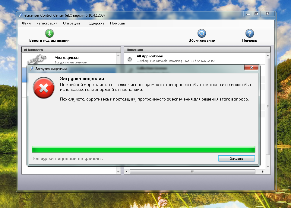Click the Лицензии panel scroll up arrow
Viewport: 291px width, 208px height.
coord(268,55)
